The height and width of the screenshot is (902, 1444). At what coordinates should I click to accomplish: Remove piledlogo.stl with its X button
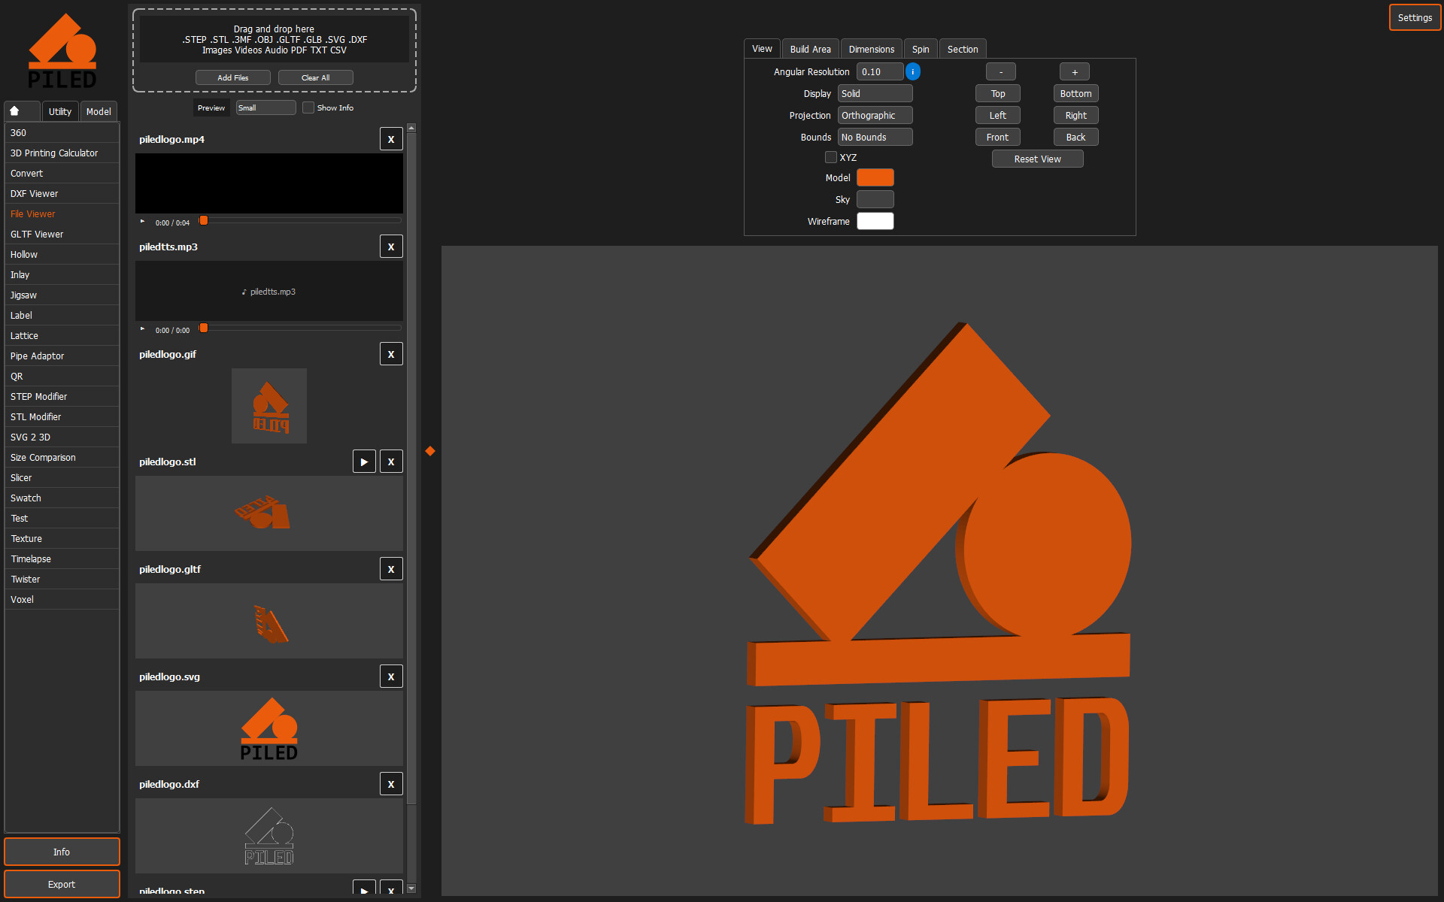click(x=391, y=462)
